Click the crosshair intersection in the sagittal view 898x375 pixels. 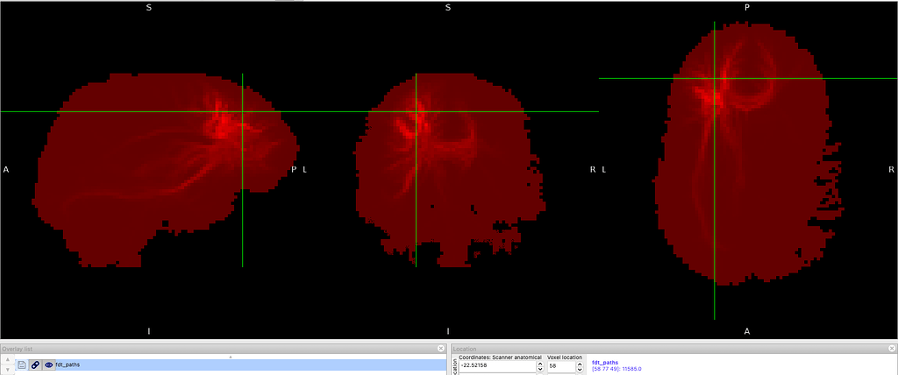242,111
